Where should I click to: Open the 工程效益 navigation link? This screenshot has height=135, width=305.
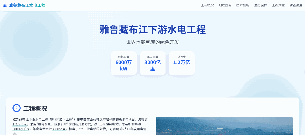tap(278, 5)
